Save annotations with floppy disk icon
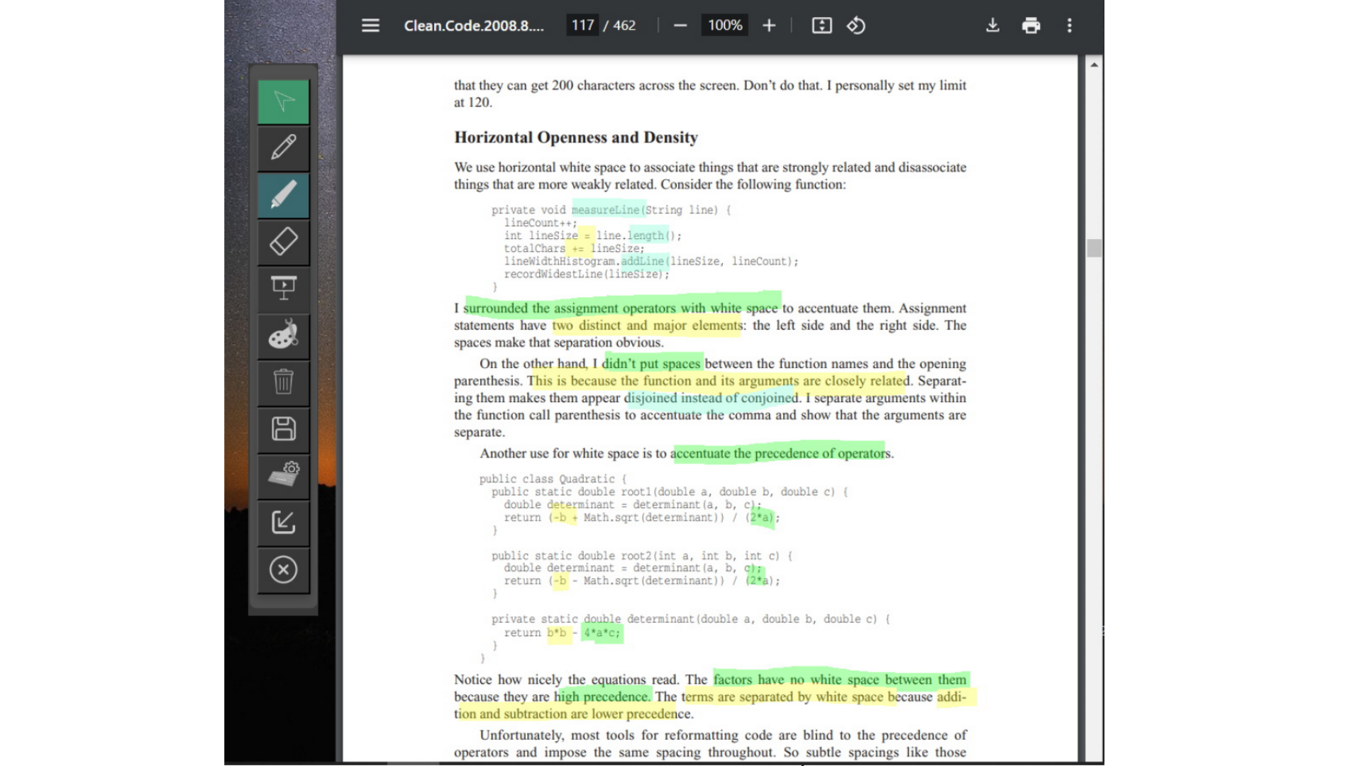 point(283,429)
